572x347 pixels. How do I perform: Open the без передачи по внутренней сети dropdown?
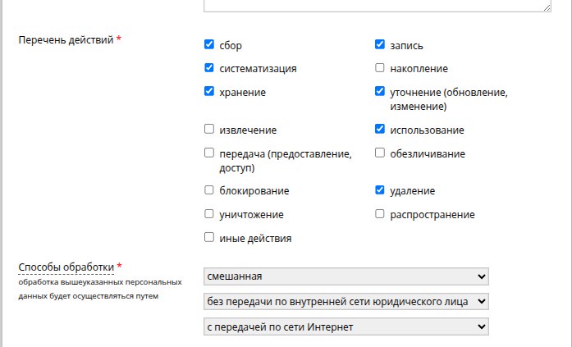346,301
